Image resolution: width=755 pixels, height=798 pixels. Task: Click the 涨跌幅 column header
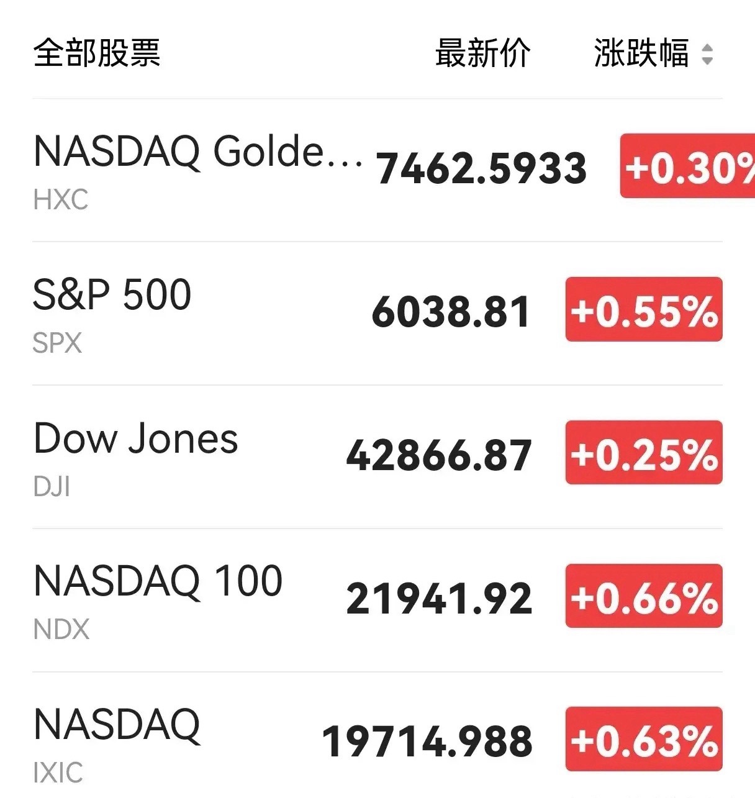tap(641, 53)
